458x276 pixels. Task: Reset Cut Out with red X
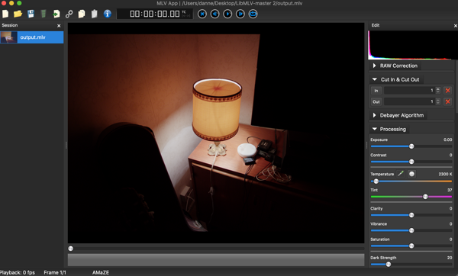coord(447,101)
